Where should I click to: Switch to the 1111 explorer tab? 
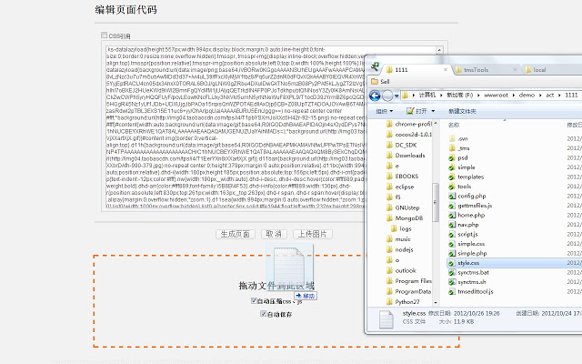(x=401, y=70)
